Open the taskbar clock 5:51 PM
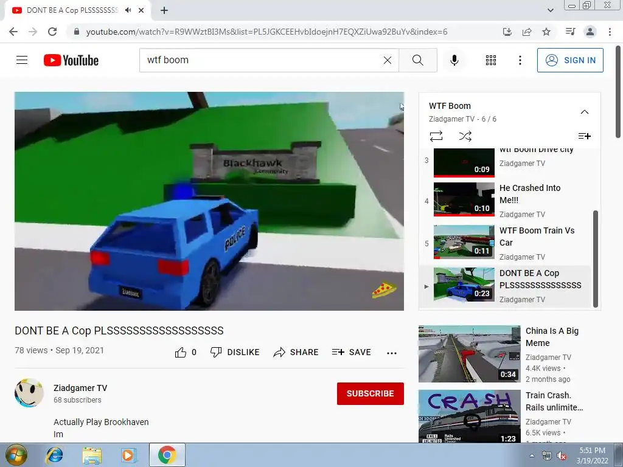 click(593, 455)
